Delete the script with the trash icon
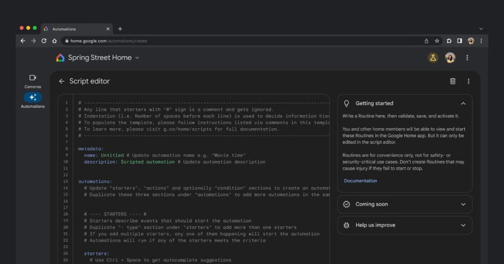The height and width of the screenshot is (264, 504). [x=452, y=82]
